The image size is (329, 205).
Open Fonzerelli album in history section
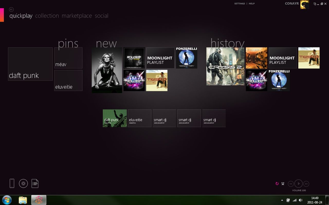(279, 80)
